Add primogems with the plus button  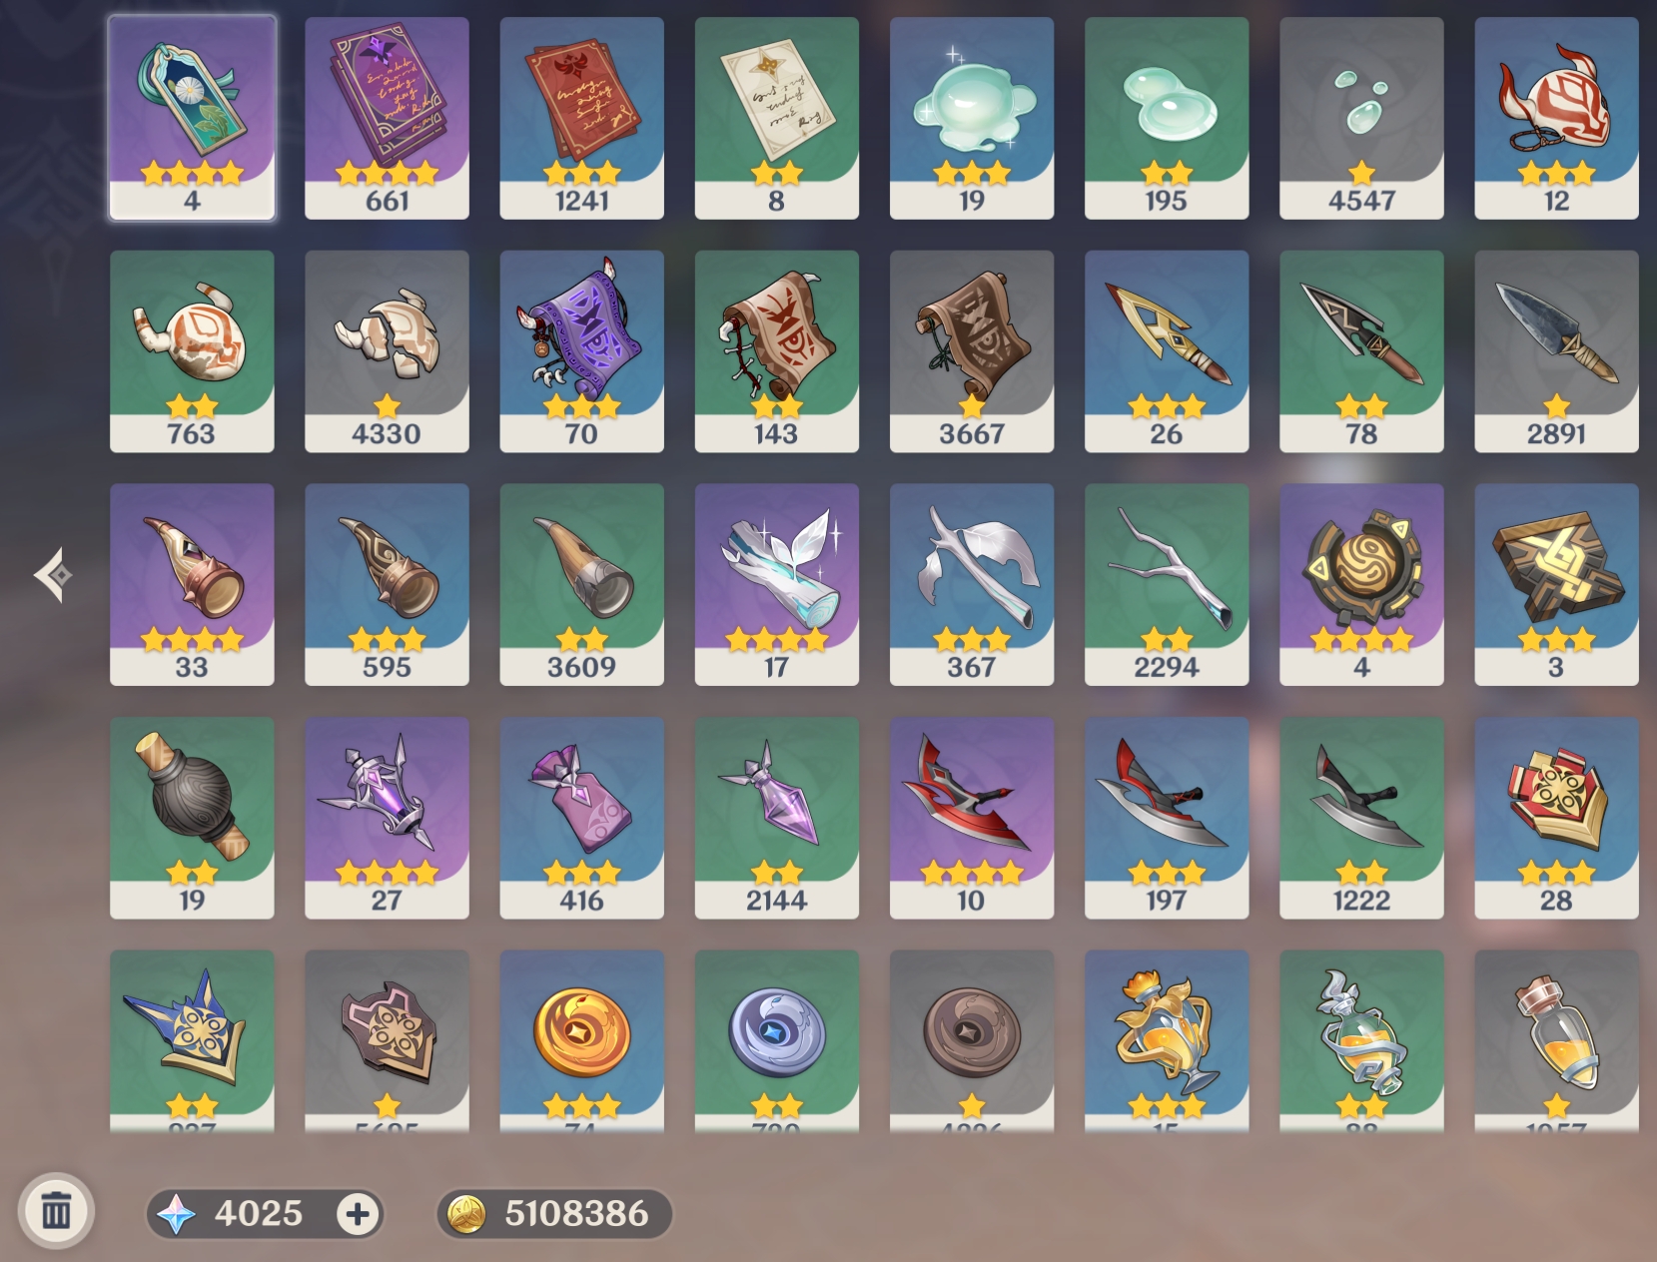[x=357, y=1214]
